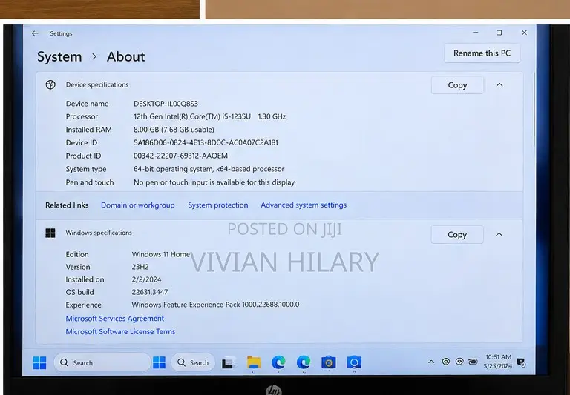Select the device name DESKTOP-IL00Q8S3
Viewport: 570px width, 395px height.
pos(166,104)
